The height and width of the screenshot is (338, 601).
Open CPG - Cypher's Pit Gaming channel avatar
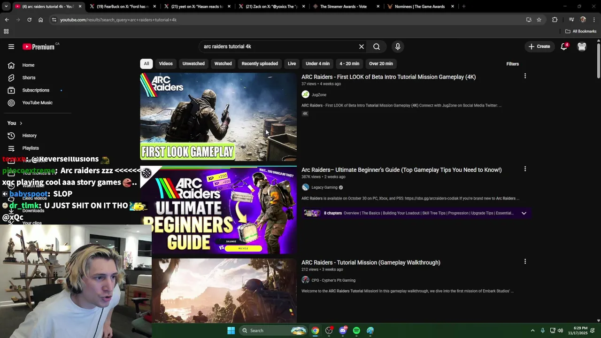(x=305, y=280)
